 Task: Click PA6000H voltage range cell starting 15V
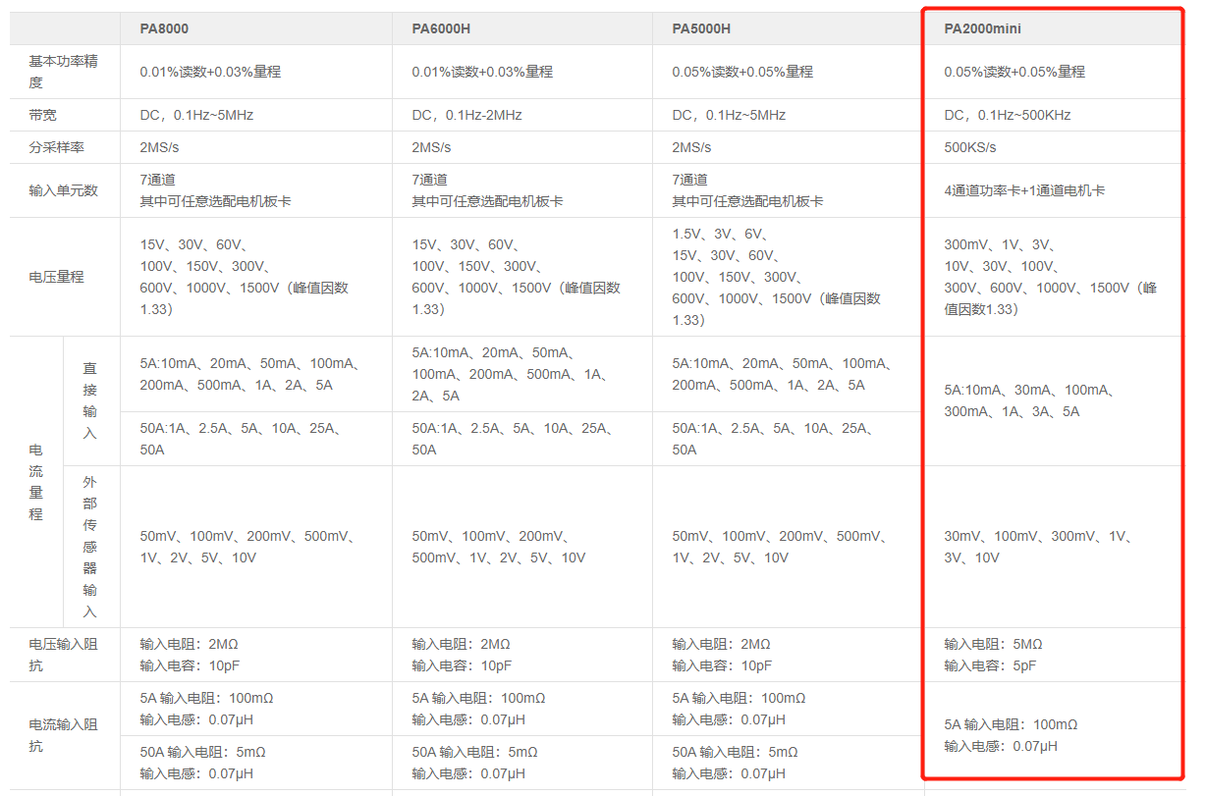pos(516,277)
